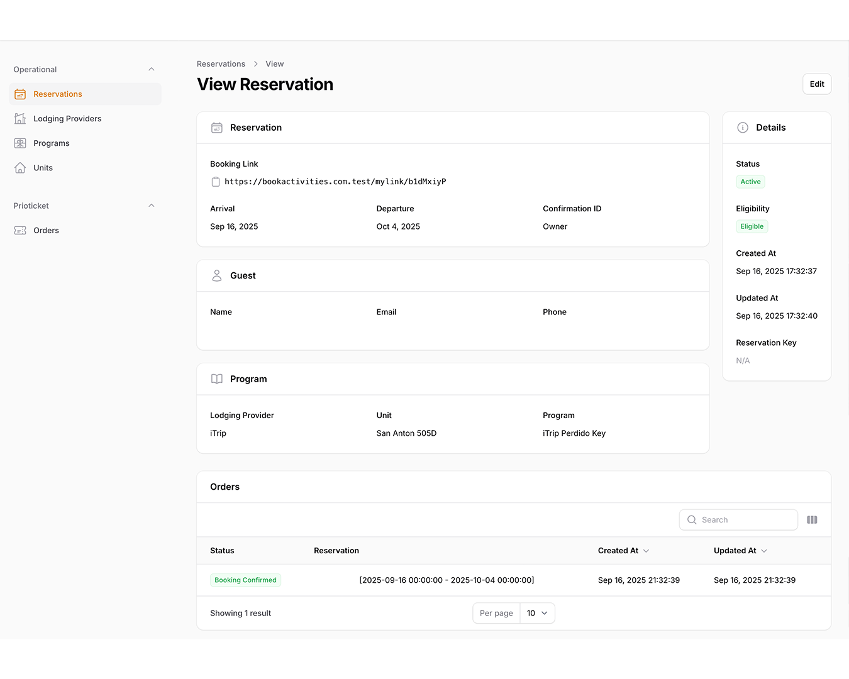849x679 pixels.
Task: Click the Program book icon
Action: [x=217, y=379]
